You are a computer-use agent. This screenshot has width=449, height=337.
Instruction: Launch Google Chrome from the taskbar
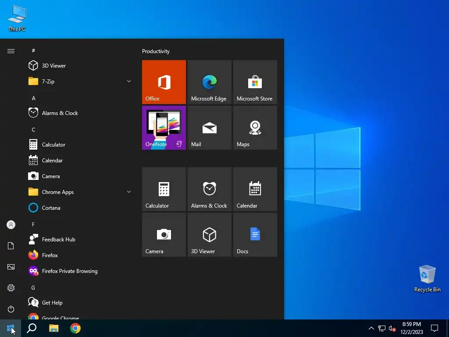75,328
